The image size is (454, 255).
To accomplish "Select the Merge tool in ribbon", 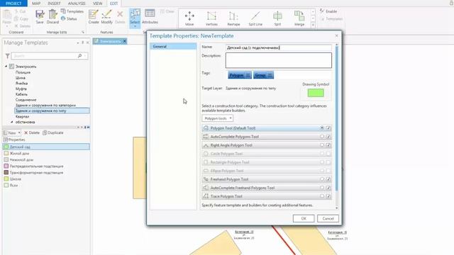I will tap(299, 18).
